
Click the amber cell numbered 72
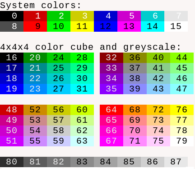tap(158, 110)
